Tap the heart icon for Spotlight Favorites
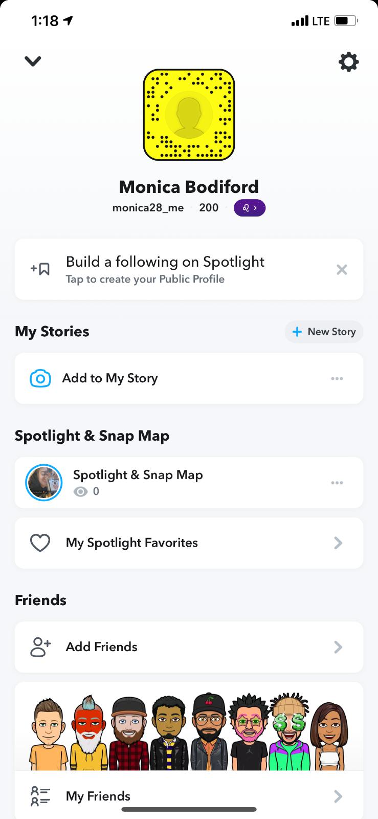 click(x=40, y=543)
